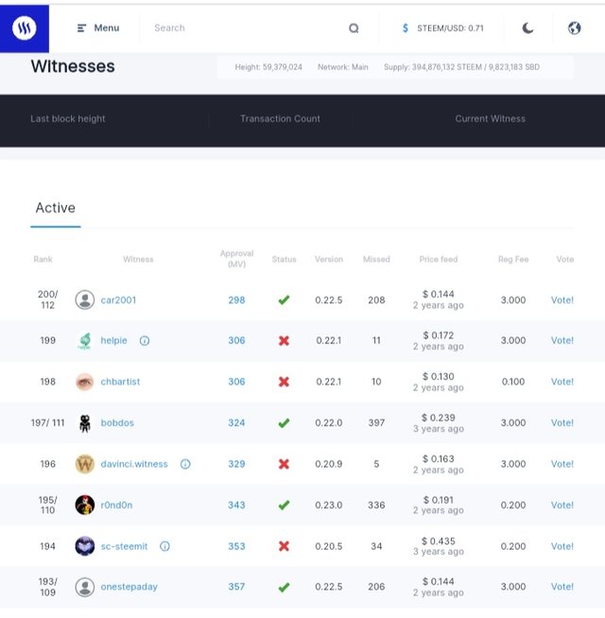Click the davinci.witness avatar icon
Viewport: 605px width, 618px height.
click(85, 464)
